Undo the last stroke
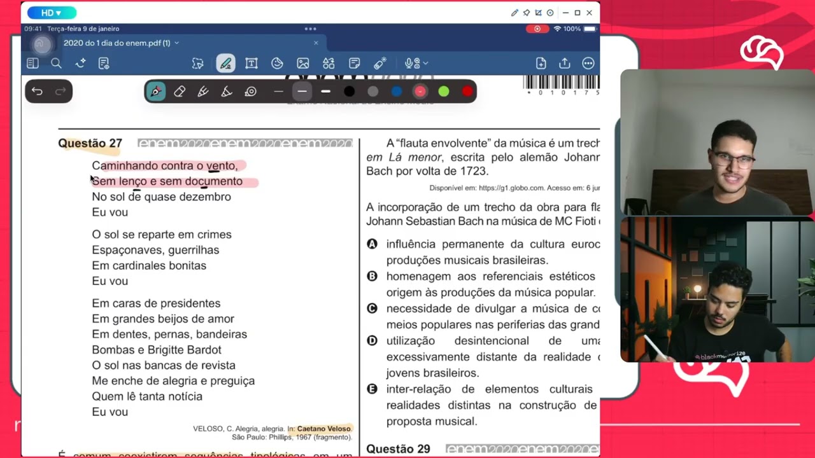 click(x=37, y=92)
